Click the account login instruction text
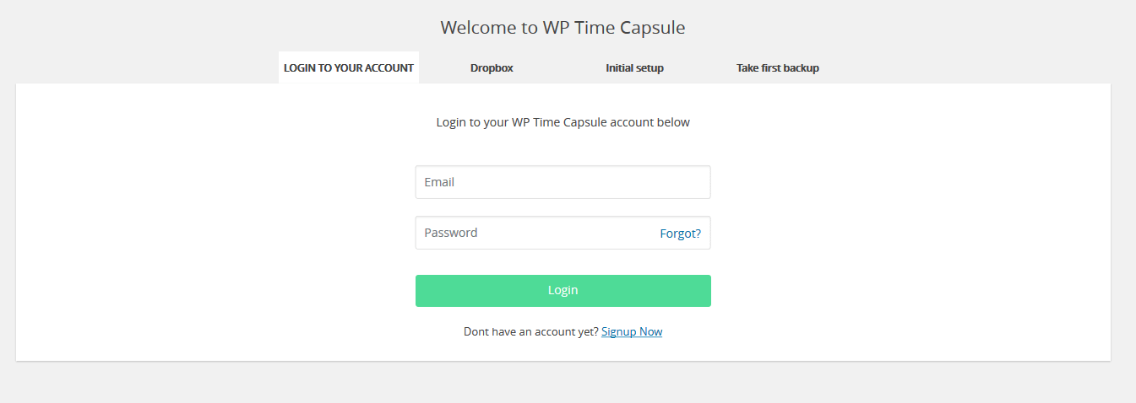 pyautogui.click(x=563, y=122)
